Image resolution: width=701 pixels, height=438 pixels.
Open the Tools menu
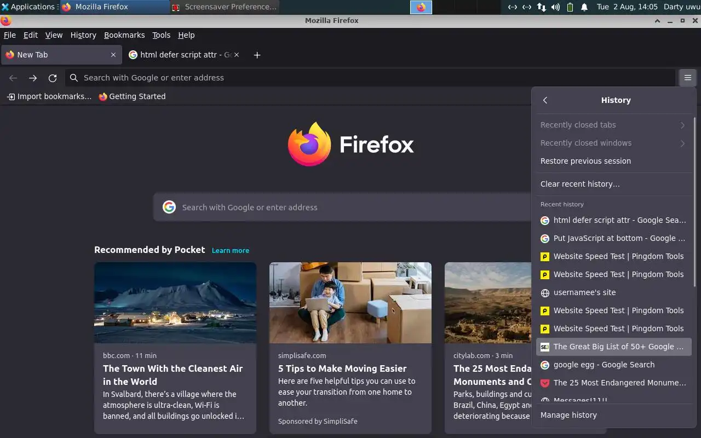[x=161, y=35]
